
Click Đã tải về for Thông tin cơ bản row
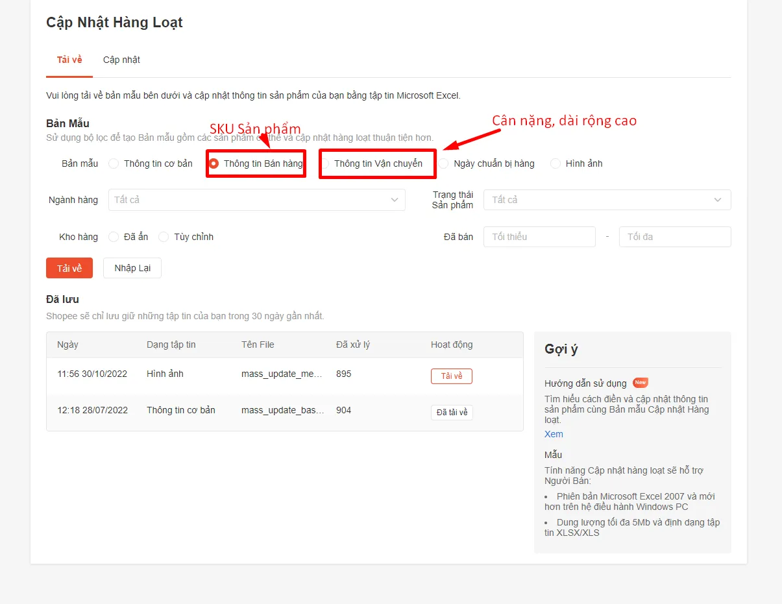click(452, 413)
